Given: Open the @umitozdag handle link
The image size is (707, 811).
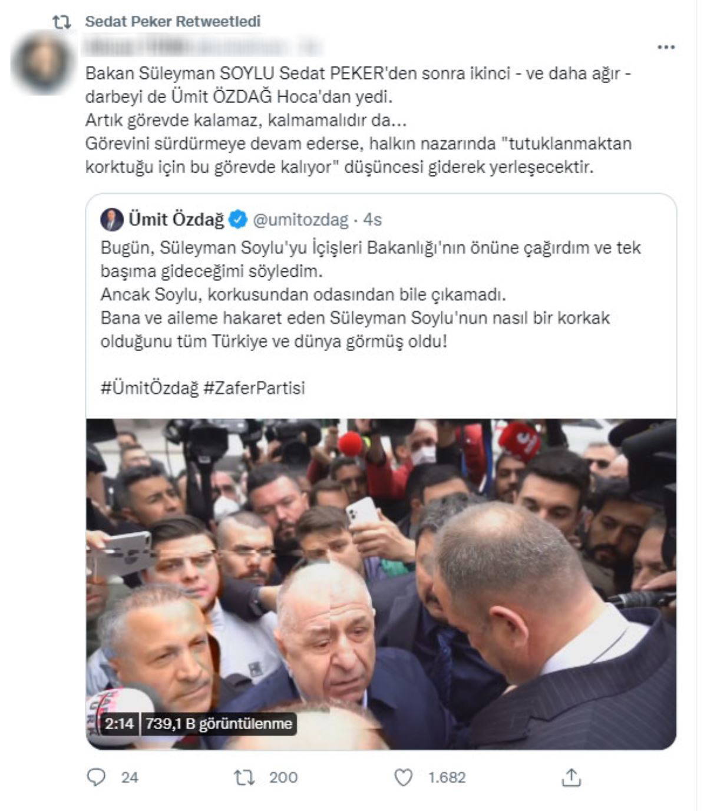Looking at the screenshot, I should [300, 220].
